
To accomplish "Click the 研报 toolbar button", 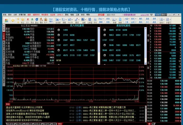I will click(x=108, y=19).
